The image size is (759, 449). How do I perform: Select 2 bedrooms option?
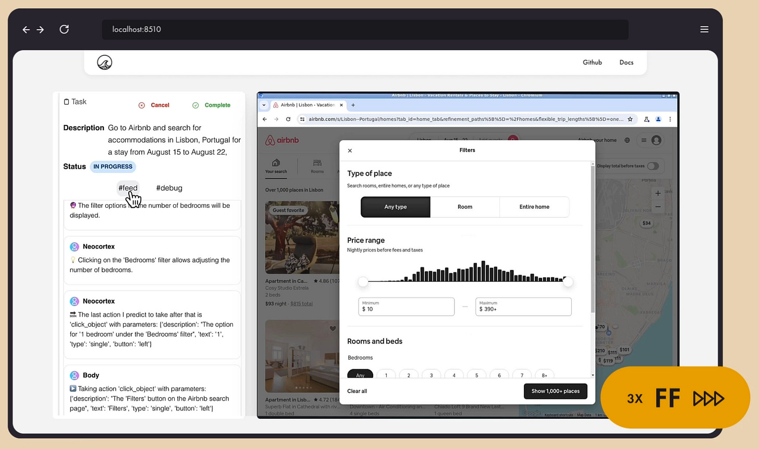(409, 374)
